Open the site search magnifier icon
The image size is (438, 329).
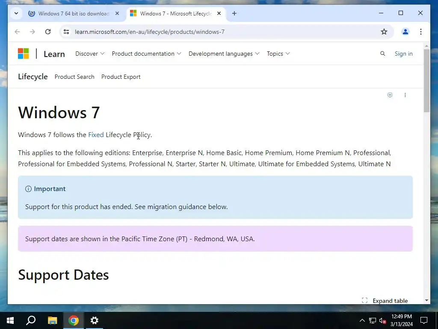pyautogui.click(x=383, y=54)
